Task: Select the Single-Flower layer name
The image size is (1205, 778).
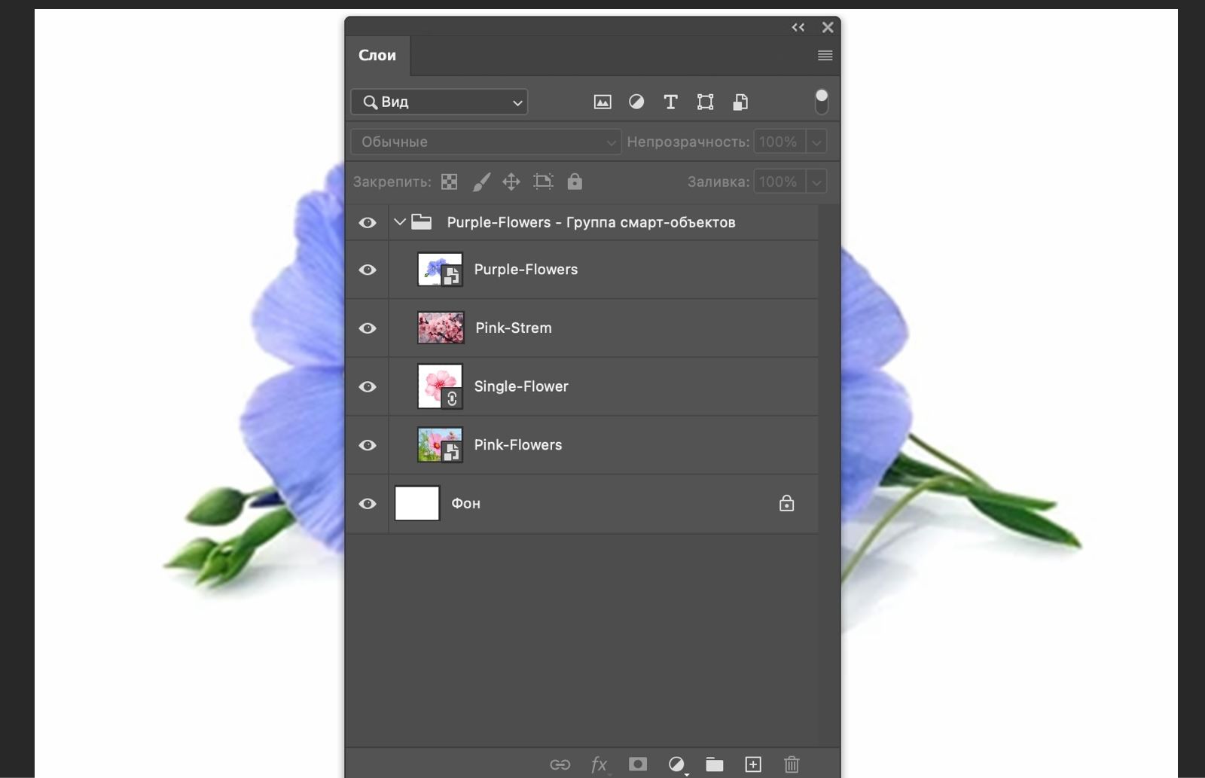Action: 521,386
